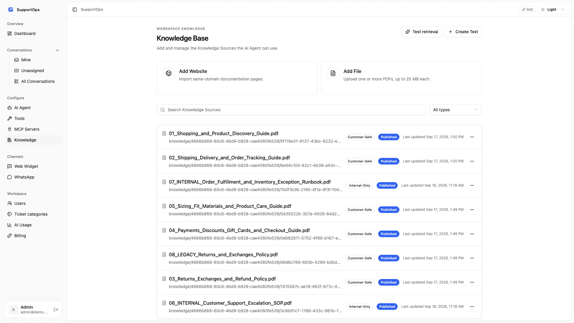Open more options for 02_Shipping_Delivery_and_Order_Tracking_Guide.pdf
The width and height of the screenshot is (574, 323).
[472, 161]
